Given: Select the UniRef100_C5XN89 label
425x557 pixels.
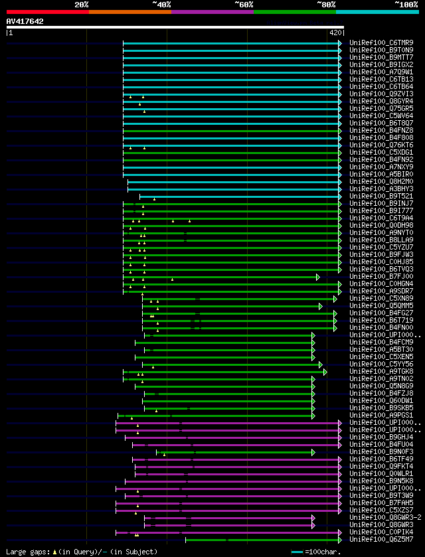Looking at the screenshot, I should coord(381,298).
